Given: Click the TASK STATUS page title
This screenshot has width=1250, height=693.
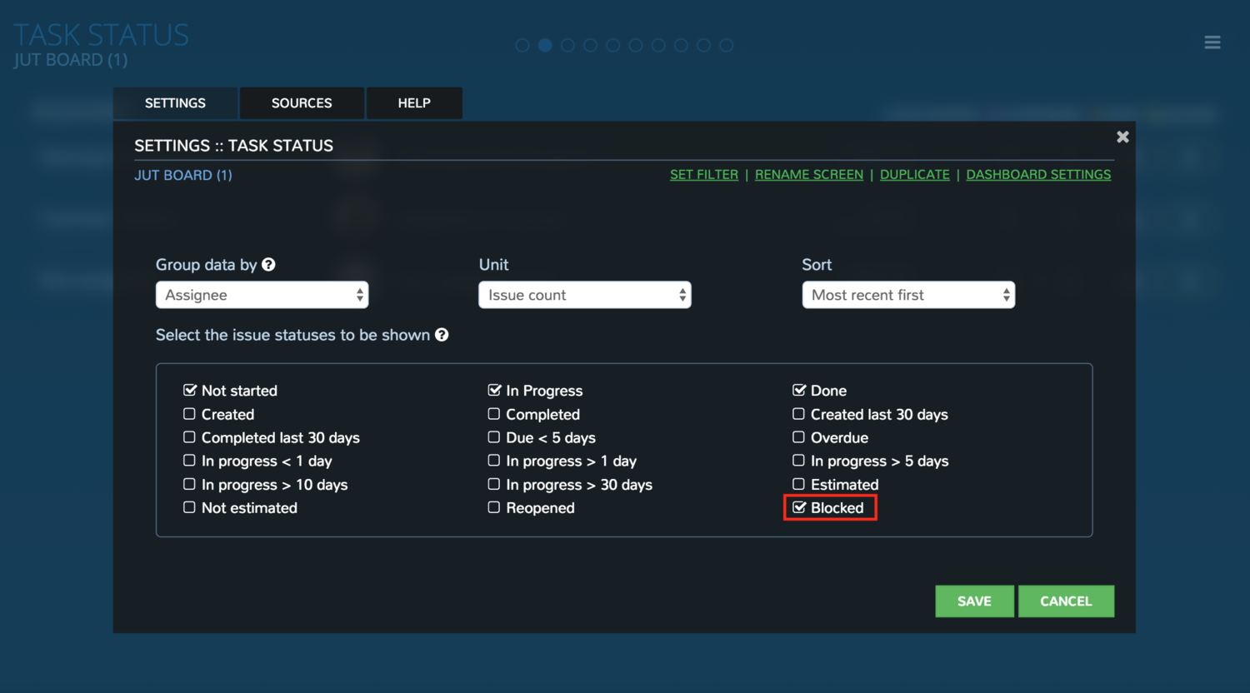Looking at the screenshot, I should click(102, 35).
